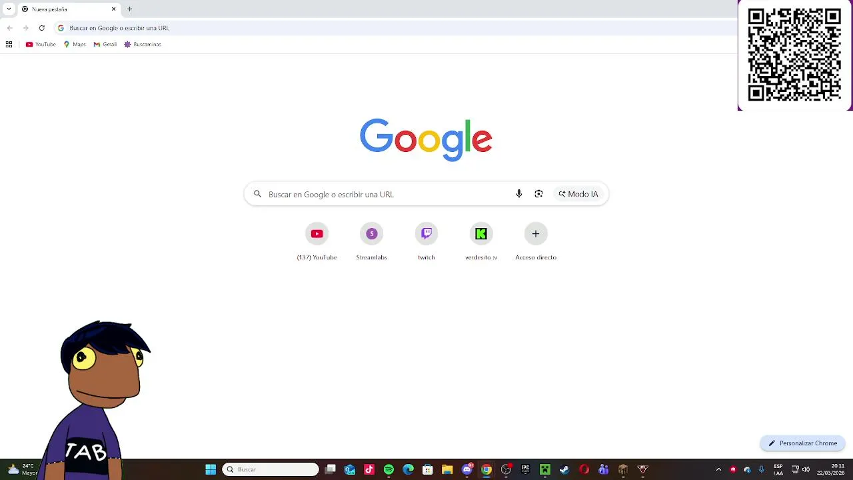This screenshot has width=853, height=480.
Task: Select the Nueva pestaña tab
Action: coord(69,9)
